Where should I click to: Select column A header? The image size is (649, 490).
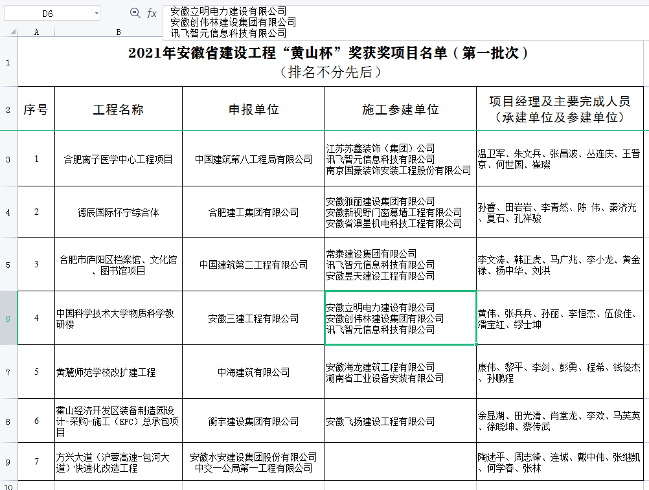coord(36,32)
